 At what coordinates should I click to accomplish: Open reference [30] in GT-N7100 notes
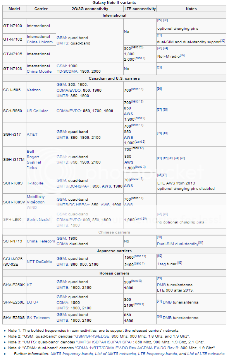165,20
